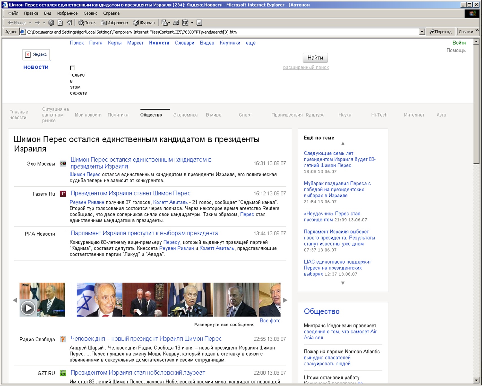The image size is (482, 386).
Task: Click the Эхо Москвы source favicon
Action: point(63,163)
